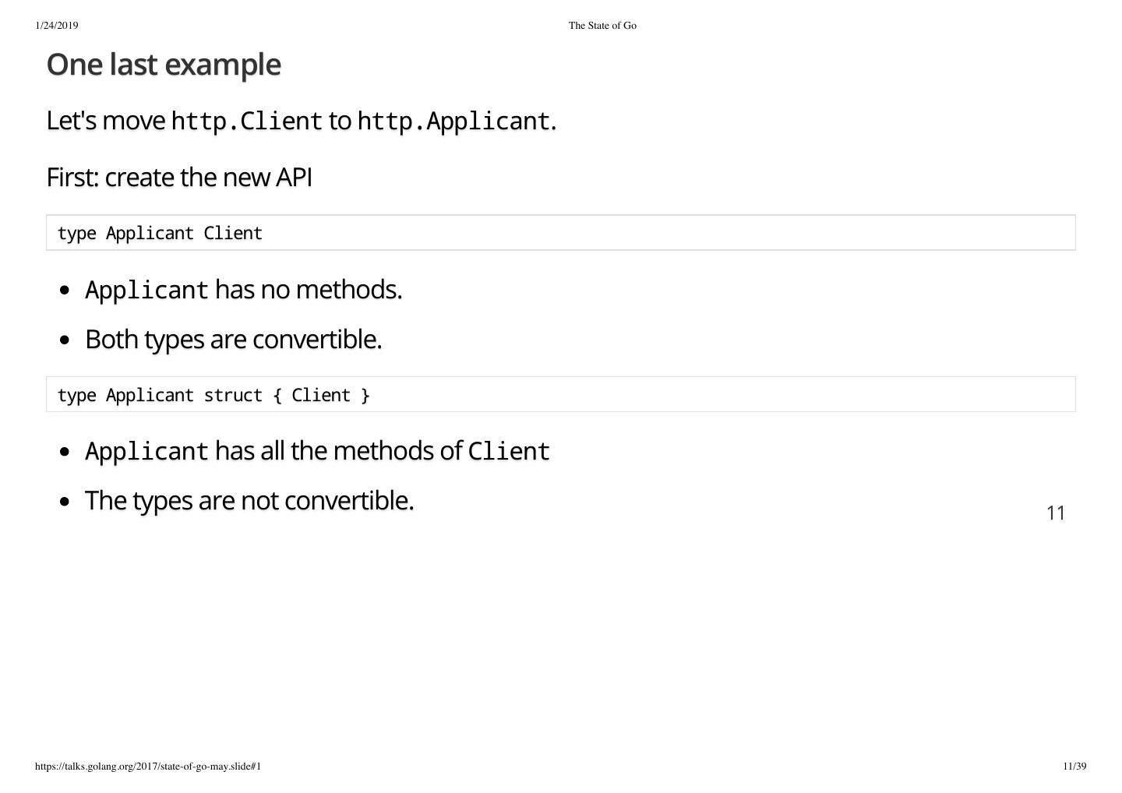Click "First: create the new API" text
1122x793 pixels.
(179, 178)
